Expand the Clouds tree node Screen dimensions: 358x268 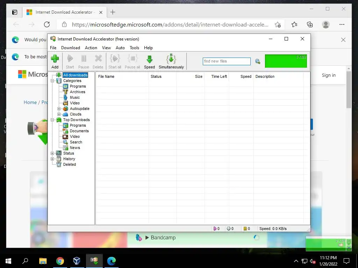coord(59,114)
